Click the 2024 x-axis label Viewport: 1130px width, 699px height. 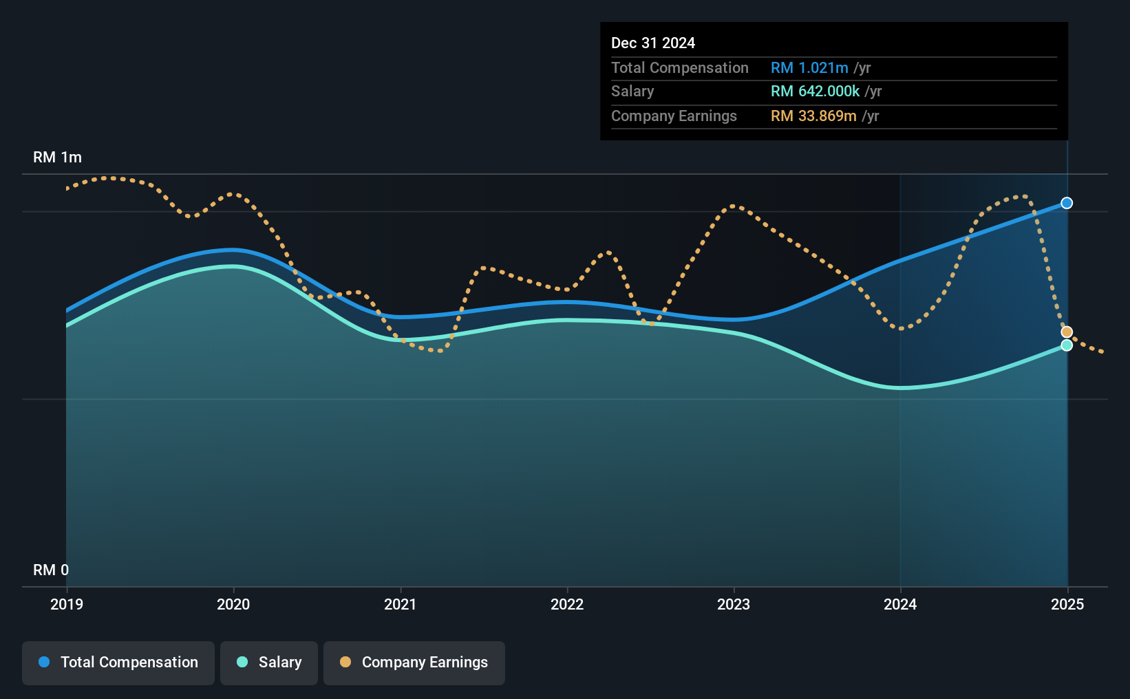click(x=900, y=604)
